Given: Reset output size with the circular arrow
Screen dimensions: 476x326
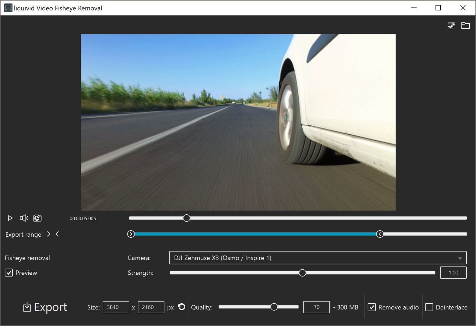Looking at the screenshot, I should pos(181,307).
